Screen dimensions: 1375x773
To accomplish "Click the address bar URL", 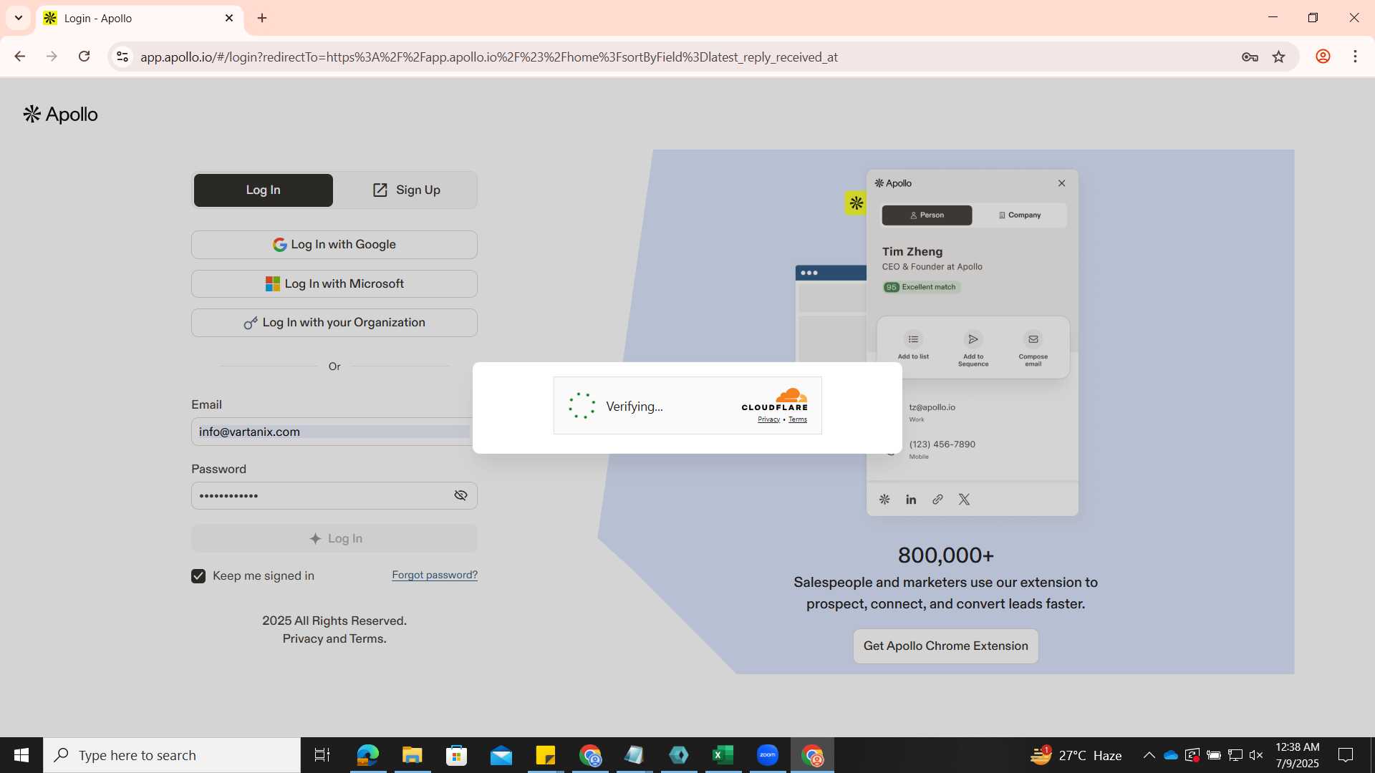I will click(x=488, y=57).
